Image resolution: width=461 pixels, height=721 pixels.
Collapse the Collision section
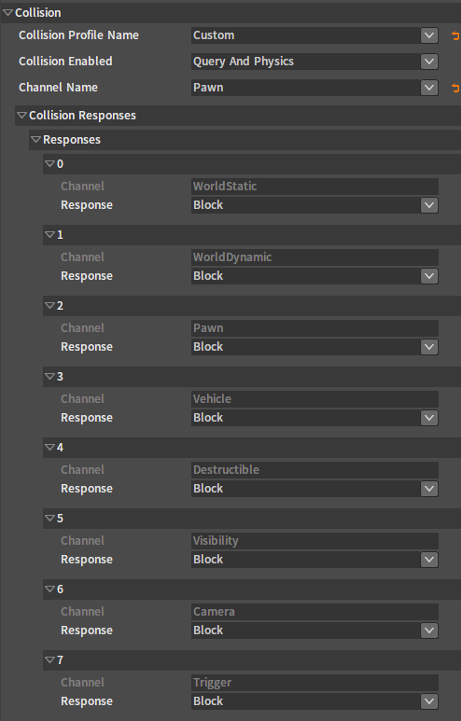(7, 12)
